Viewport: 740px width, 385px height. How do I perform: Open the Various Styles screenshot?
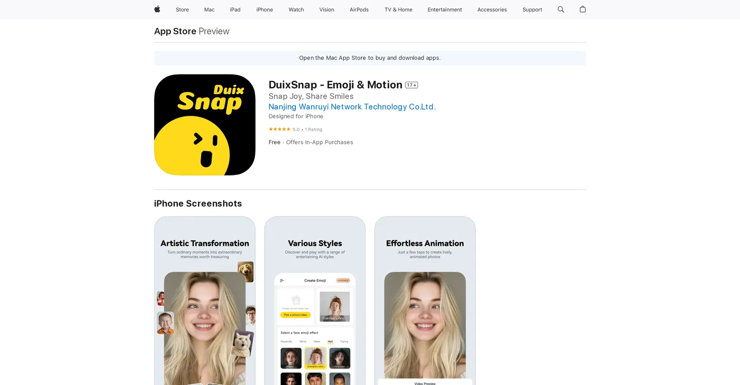[x=315, y=301]
